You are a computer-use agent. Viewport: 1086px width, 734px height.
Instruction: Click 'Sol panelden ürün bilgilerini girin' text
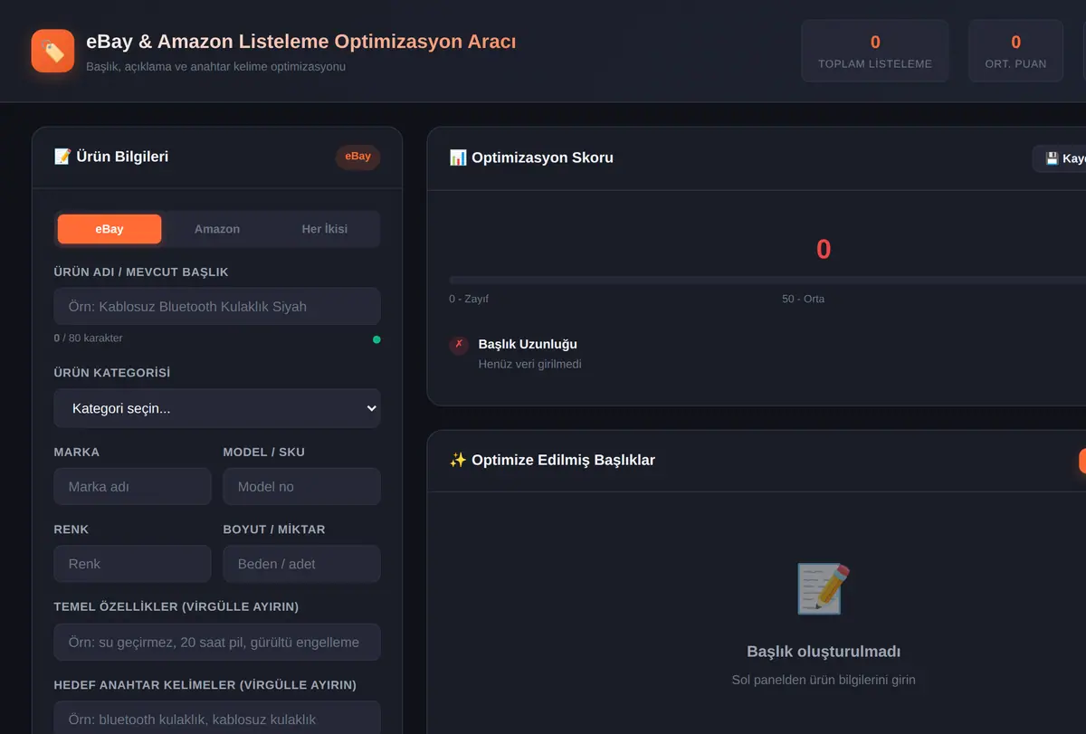[824, 680]
